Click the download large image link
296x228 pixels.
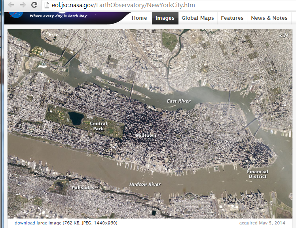pos(25,223)
